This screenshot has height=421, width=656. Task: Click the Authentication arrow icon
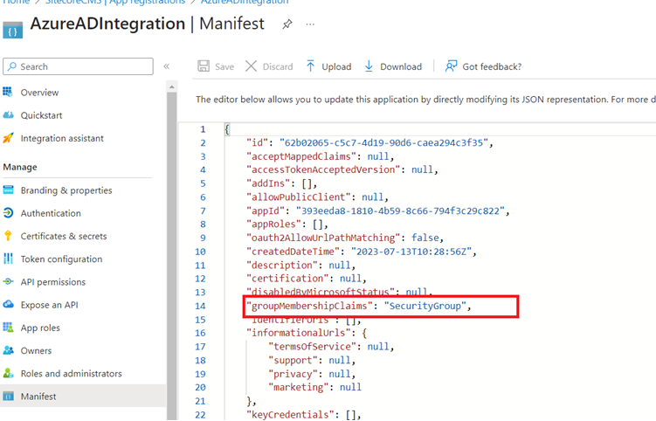[8, 213]
